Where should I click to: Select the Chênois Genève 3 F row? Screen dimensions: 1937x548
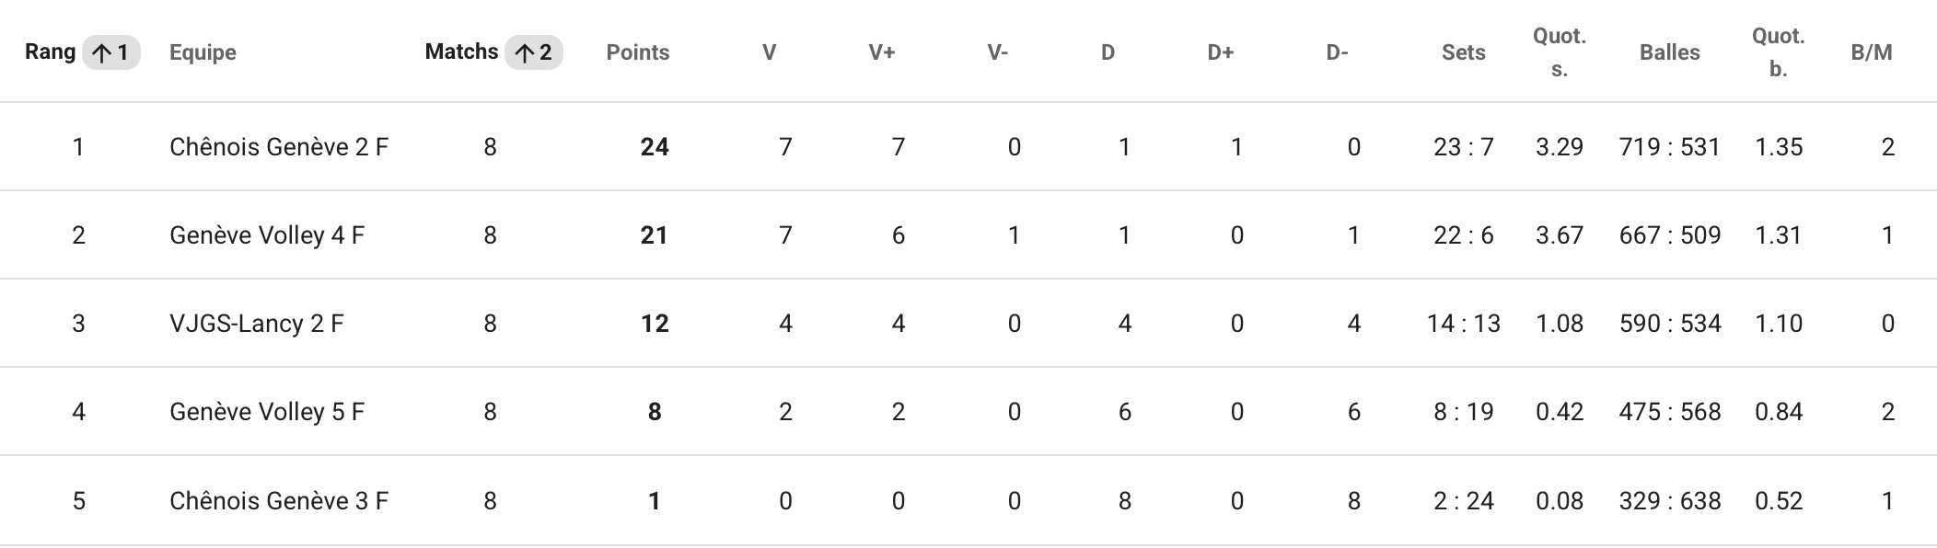coord(968,500)
